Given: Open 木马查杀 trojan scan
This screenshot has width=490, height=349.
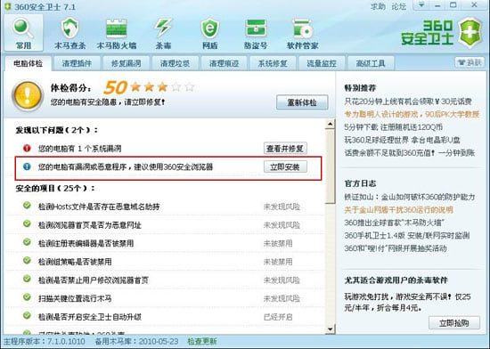Looking at the screenshot, I should point(70,34).
